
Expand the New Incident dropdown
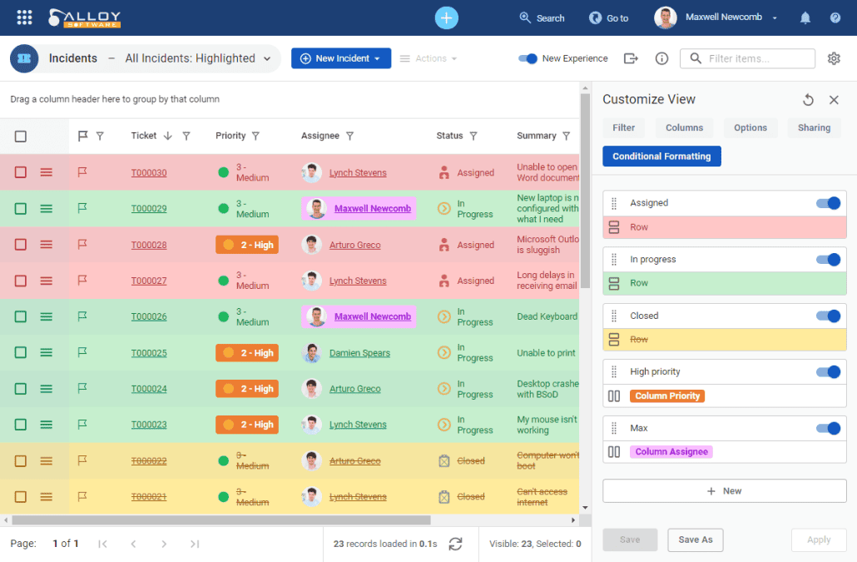click(x=377, y=58)
